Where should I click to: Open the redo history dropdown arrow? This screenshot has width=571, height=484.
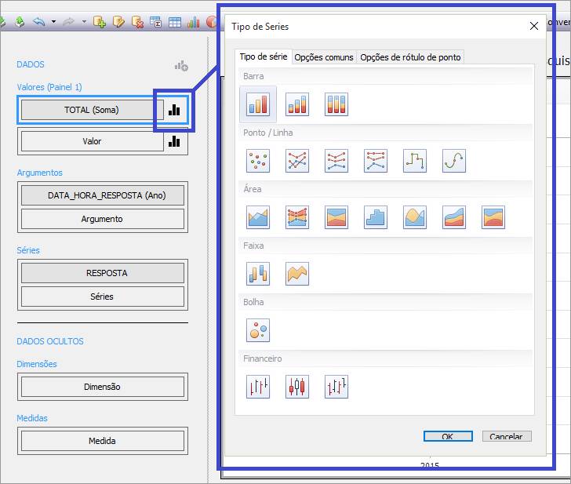(x=82, y=22)
